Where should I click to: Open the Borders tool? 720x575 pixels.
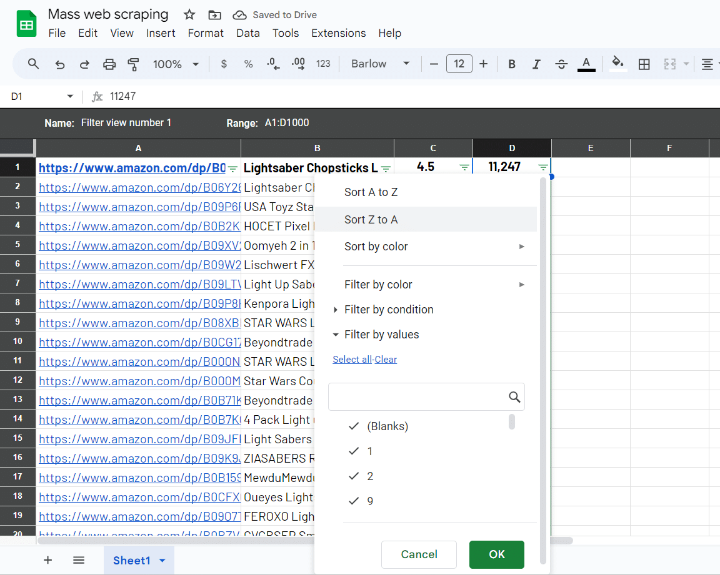[644, 64]
